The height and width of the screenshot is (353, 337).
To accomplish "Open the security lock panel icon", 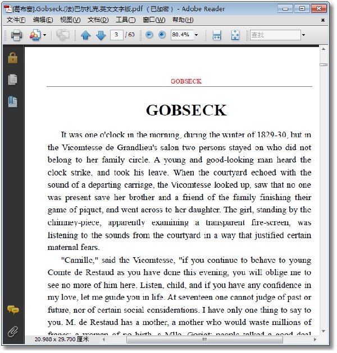I will [x=13, y=58].
